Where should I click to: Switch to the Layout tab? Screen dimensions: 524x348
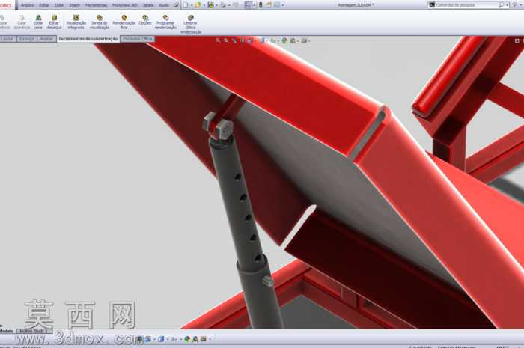click(7, 39)
